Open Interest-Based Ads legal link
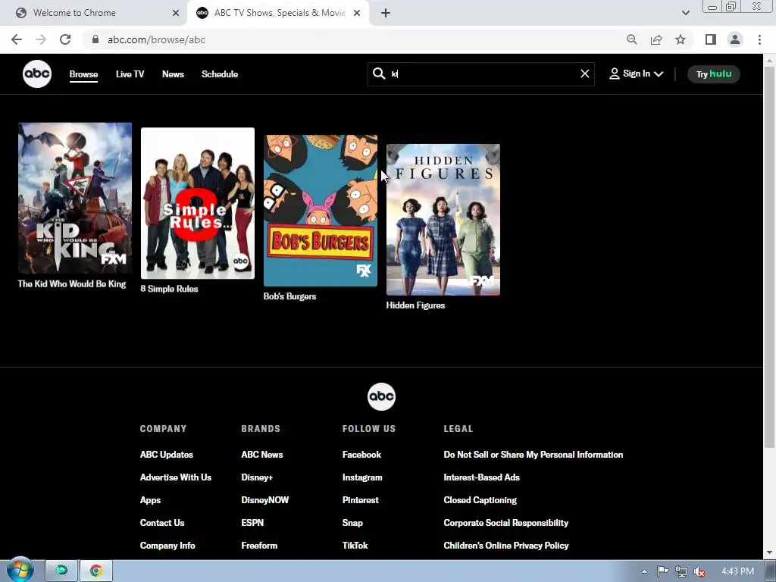 (x=481, y=477)
